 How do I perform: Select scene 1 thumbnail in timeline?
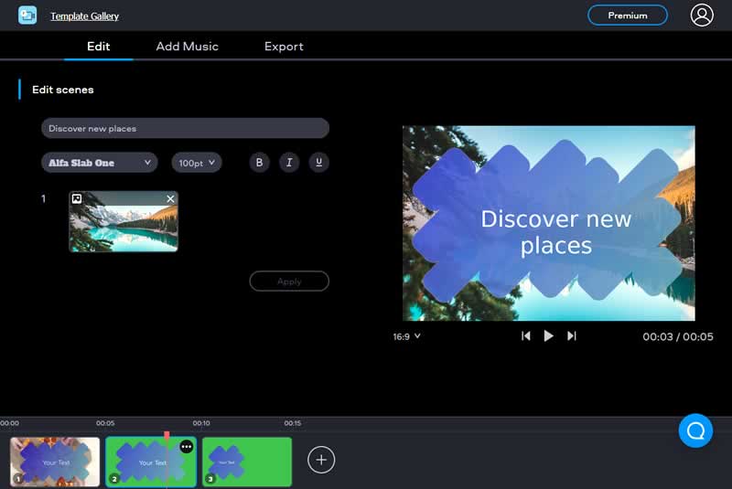(x=55, y=462)
